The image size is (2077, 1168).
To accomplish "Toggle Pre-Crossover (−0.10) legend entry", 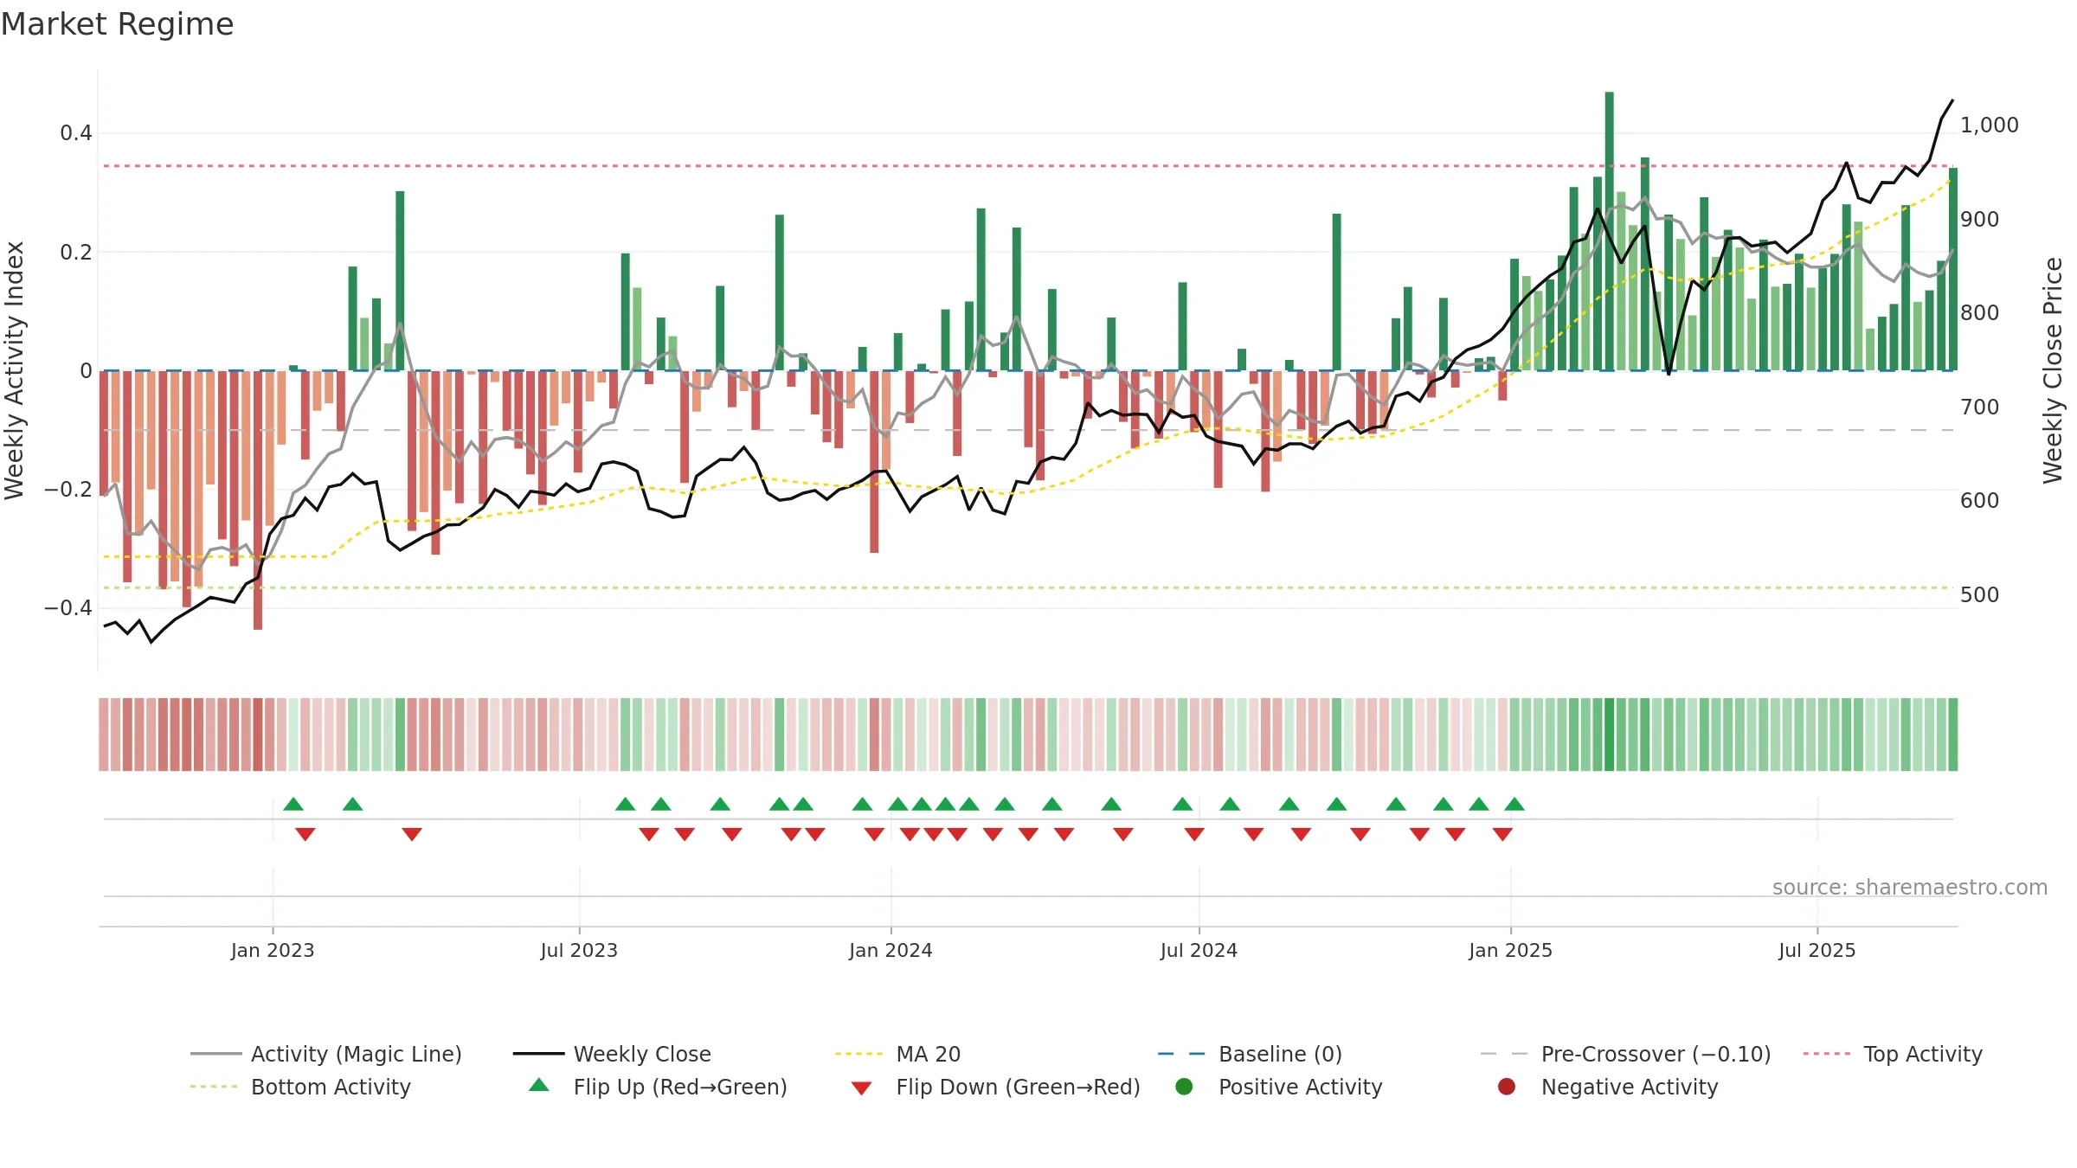I will coord(1625,1054).
